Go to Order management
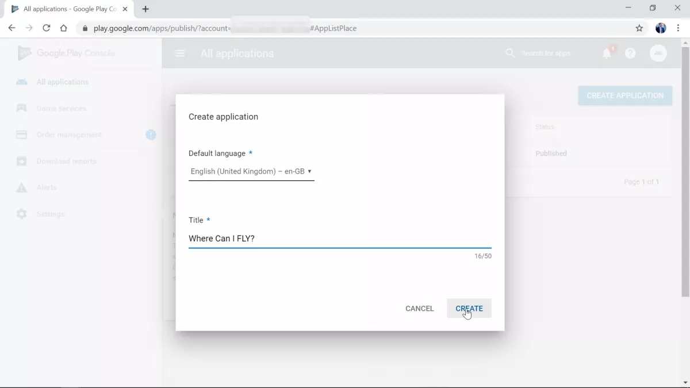 pos(69,135)
